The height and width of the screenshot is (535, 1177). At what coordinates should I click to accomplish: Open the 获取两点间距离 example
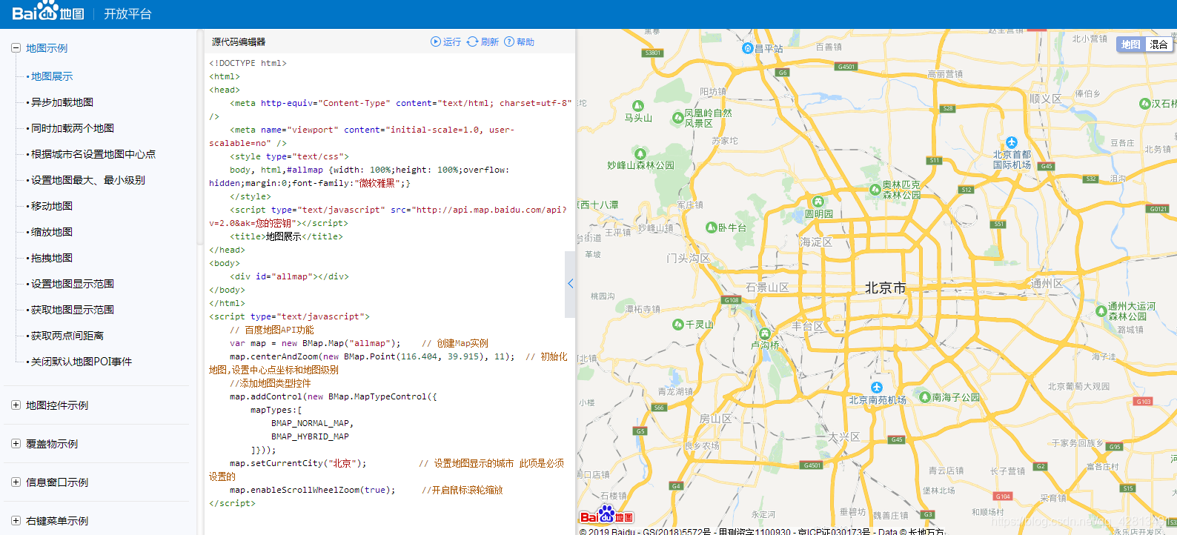(x=67, y=336)
